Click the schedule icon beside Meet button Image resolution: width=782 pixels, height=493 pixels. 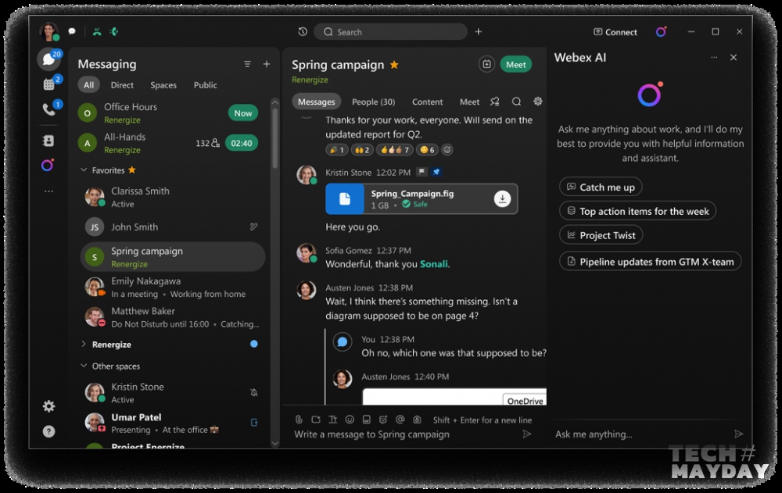(486, 64)
